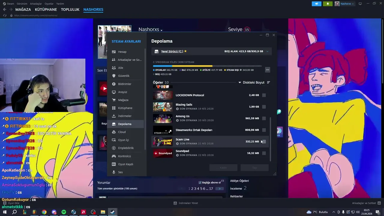This screenshot has width=384, height=216.
Task: Click Oyun Ekle at bottom left
Action: click(11, 203)
